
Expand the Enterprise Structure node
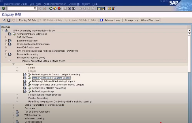click(x=6, y=40)
